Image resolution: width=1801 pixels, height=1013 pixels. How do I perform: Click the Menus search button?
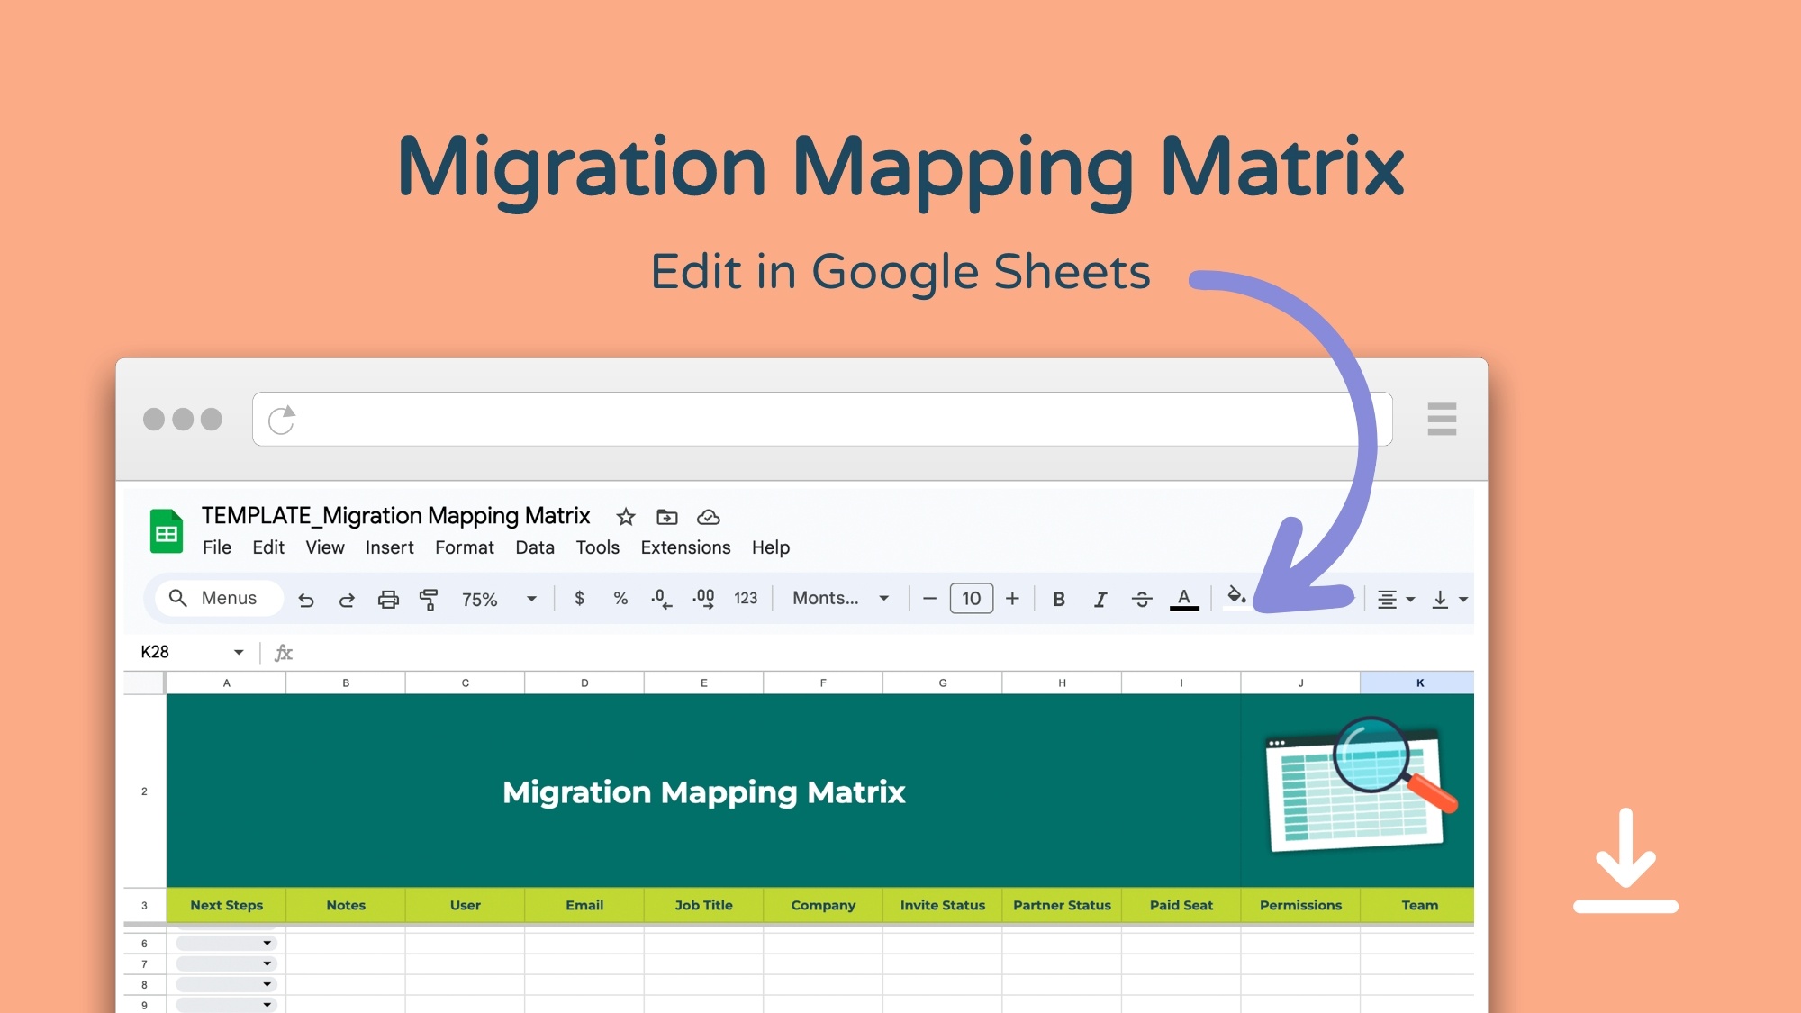coord(217,598)
